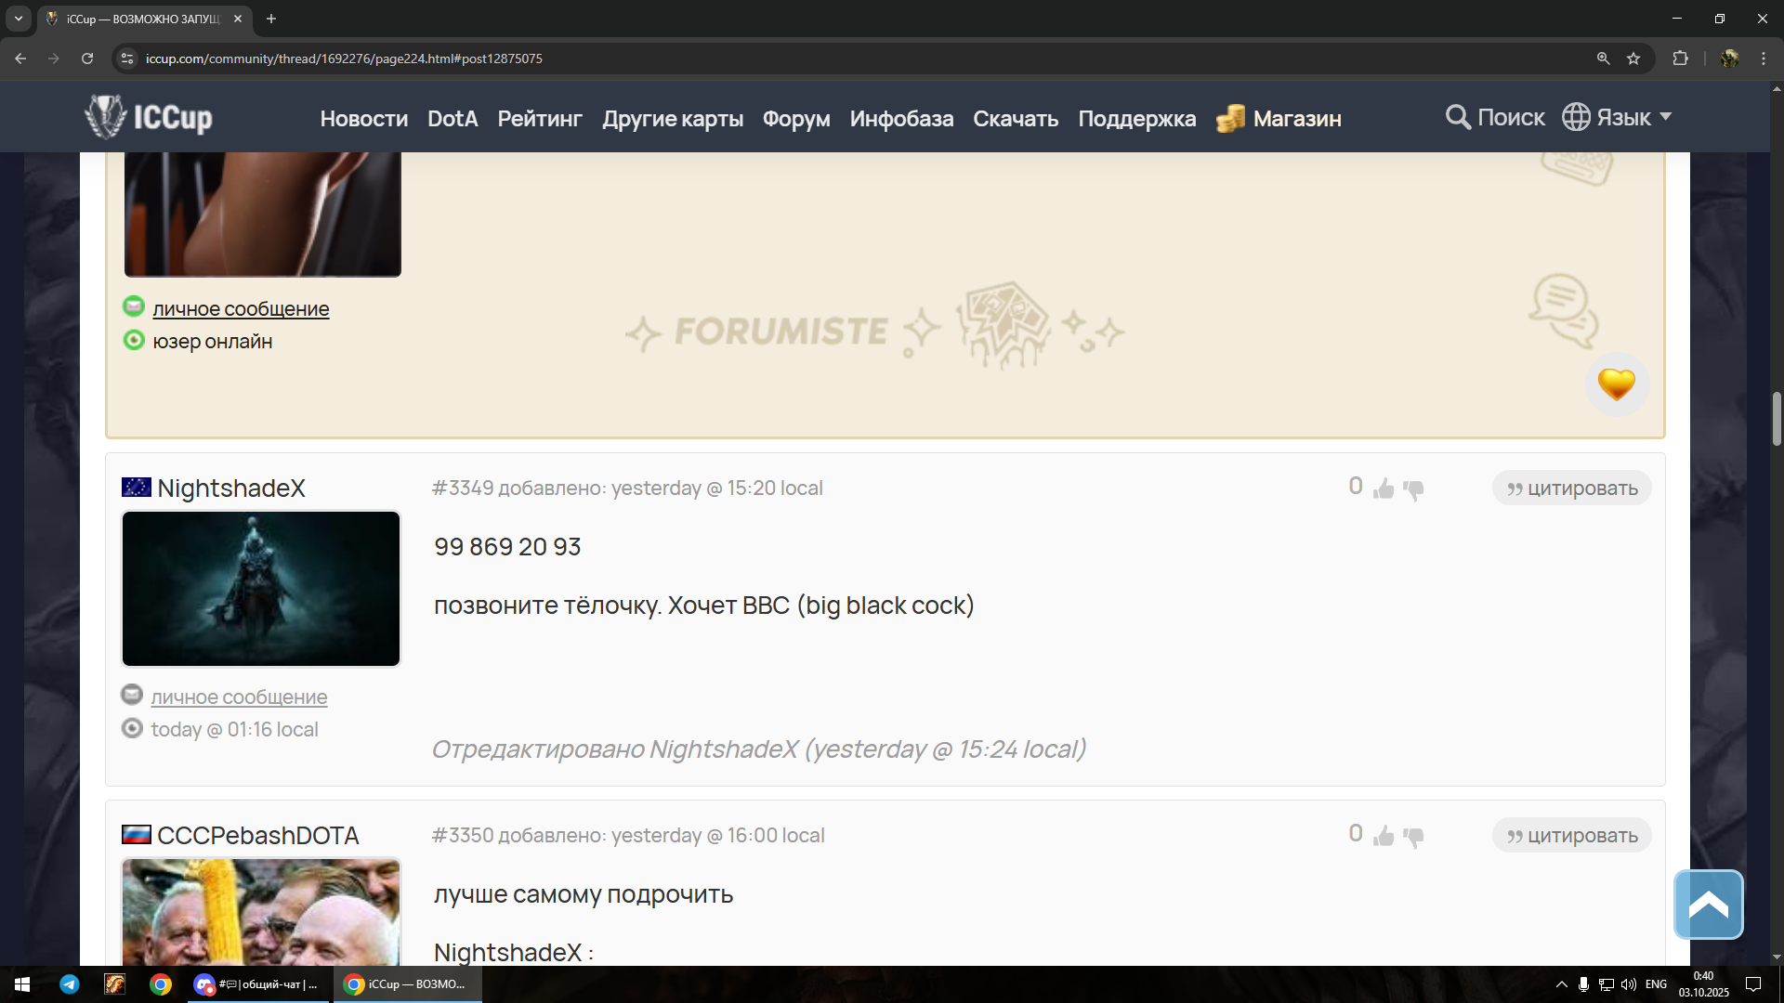Thumbs up NightshadeX's post #3349
The height and width of the screenshot is (1003, 1784).
click(1384, 488)
